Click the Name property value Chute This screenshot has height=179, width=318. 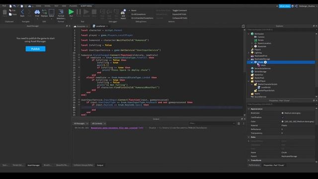point(284,153)
